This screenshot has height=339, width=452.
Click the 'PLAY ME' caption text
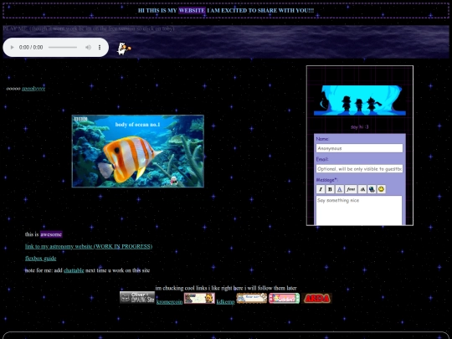click(x=89, y=28)
